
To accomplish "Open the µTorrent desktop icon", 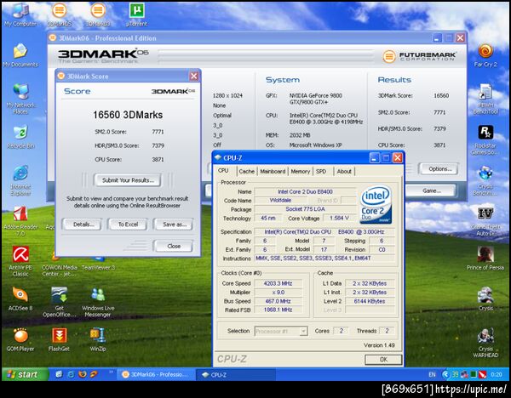I will tap(136, 11).
